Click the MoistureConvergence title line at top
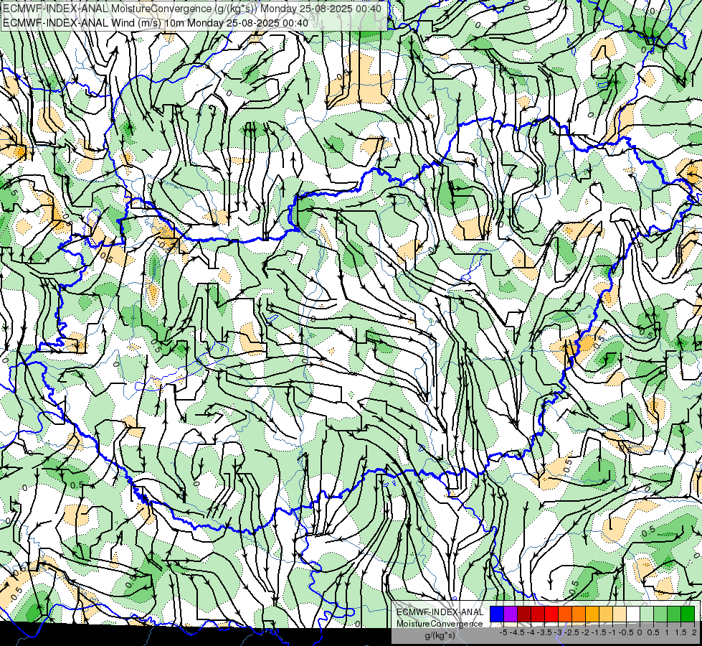The height and width of the screenshot is (646, 702). 192,9
